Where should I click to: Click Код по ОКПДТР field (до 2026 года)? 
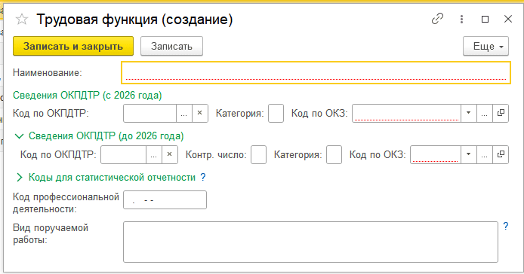[x=123, y=154]
